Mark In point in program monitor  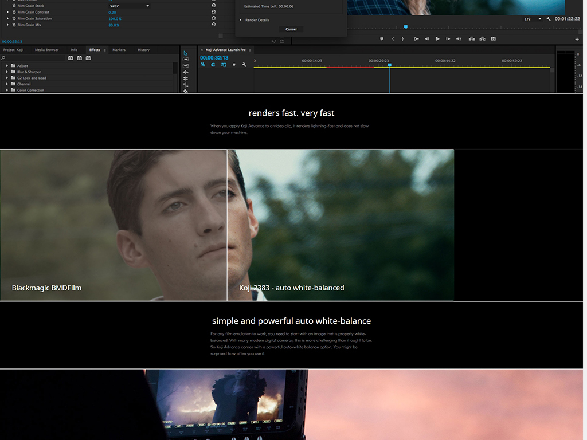point(393,39)
